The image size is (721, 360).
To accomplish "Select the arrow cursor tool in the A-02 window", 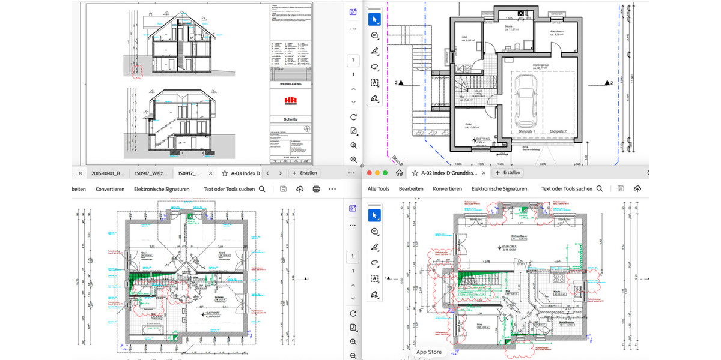I will 375,215.
